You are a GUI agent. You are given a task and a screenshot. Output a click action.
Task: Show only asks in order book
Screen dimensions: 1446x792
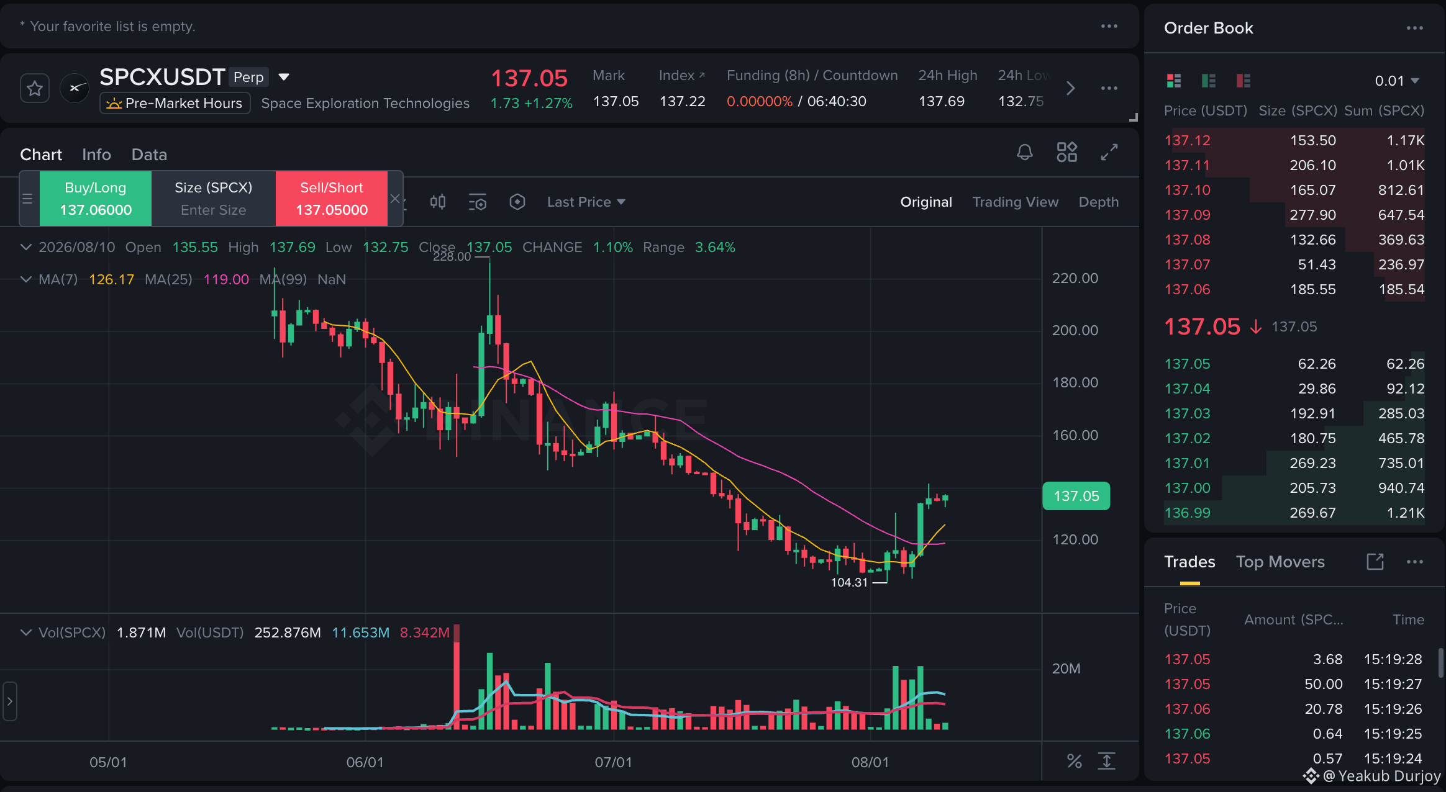[x=1244, y=81]
